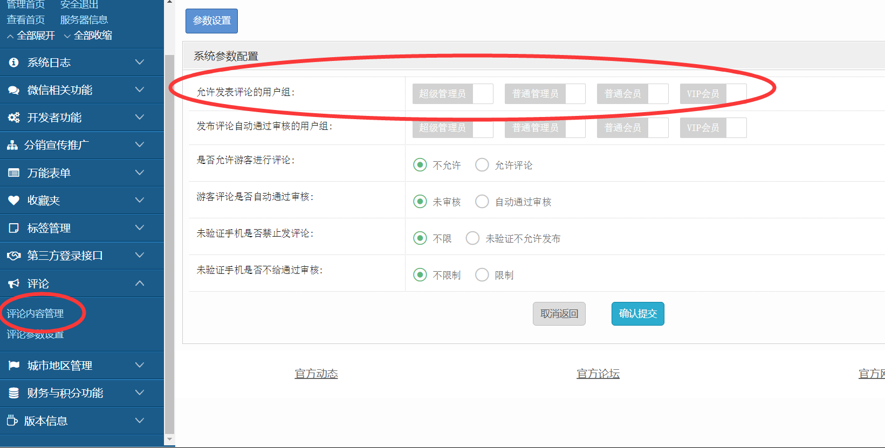Image resolution: width=885 pixels, height=448 pixels.
Task: Choose 自动通过审核 for guest comments
Action: click(482, 202)
